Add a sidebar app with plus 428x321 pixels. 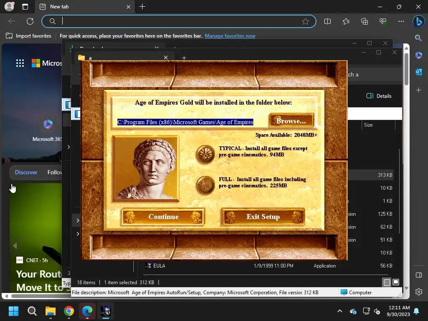tap(418, 90)
